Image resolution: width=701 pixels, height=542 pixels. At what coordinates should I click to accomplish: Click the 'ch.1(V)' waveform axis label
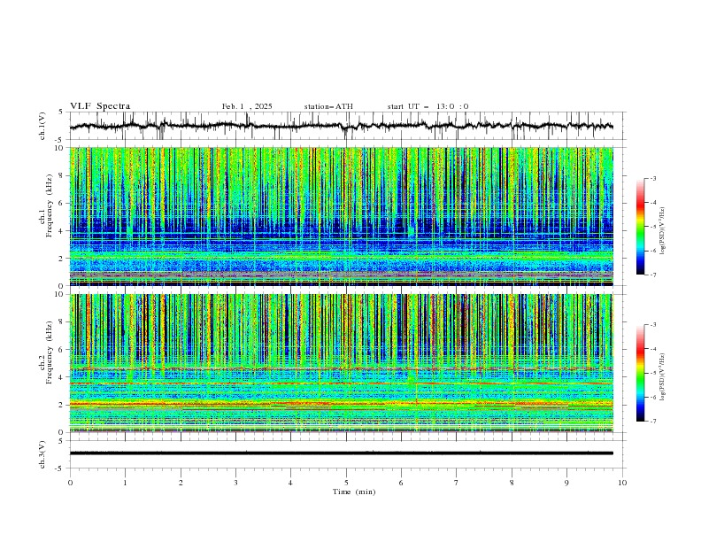point(42,126)
